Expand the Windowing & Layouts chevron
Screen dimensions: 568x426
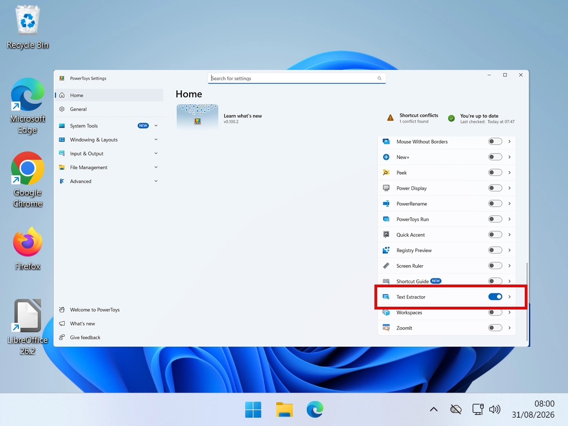156,139
